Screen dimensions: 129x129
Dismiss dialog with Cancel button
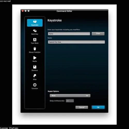tap(82, 107)
